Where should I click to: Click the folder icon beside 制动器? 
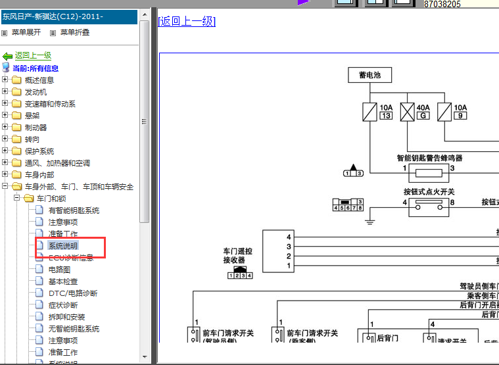(x=16, y=127)
